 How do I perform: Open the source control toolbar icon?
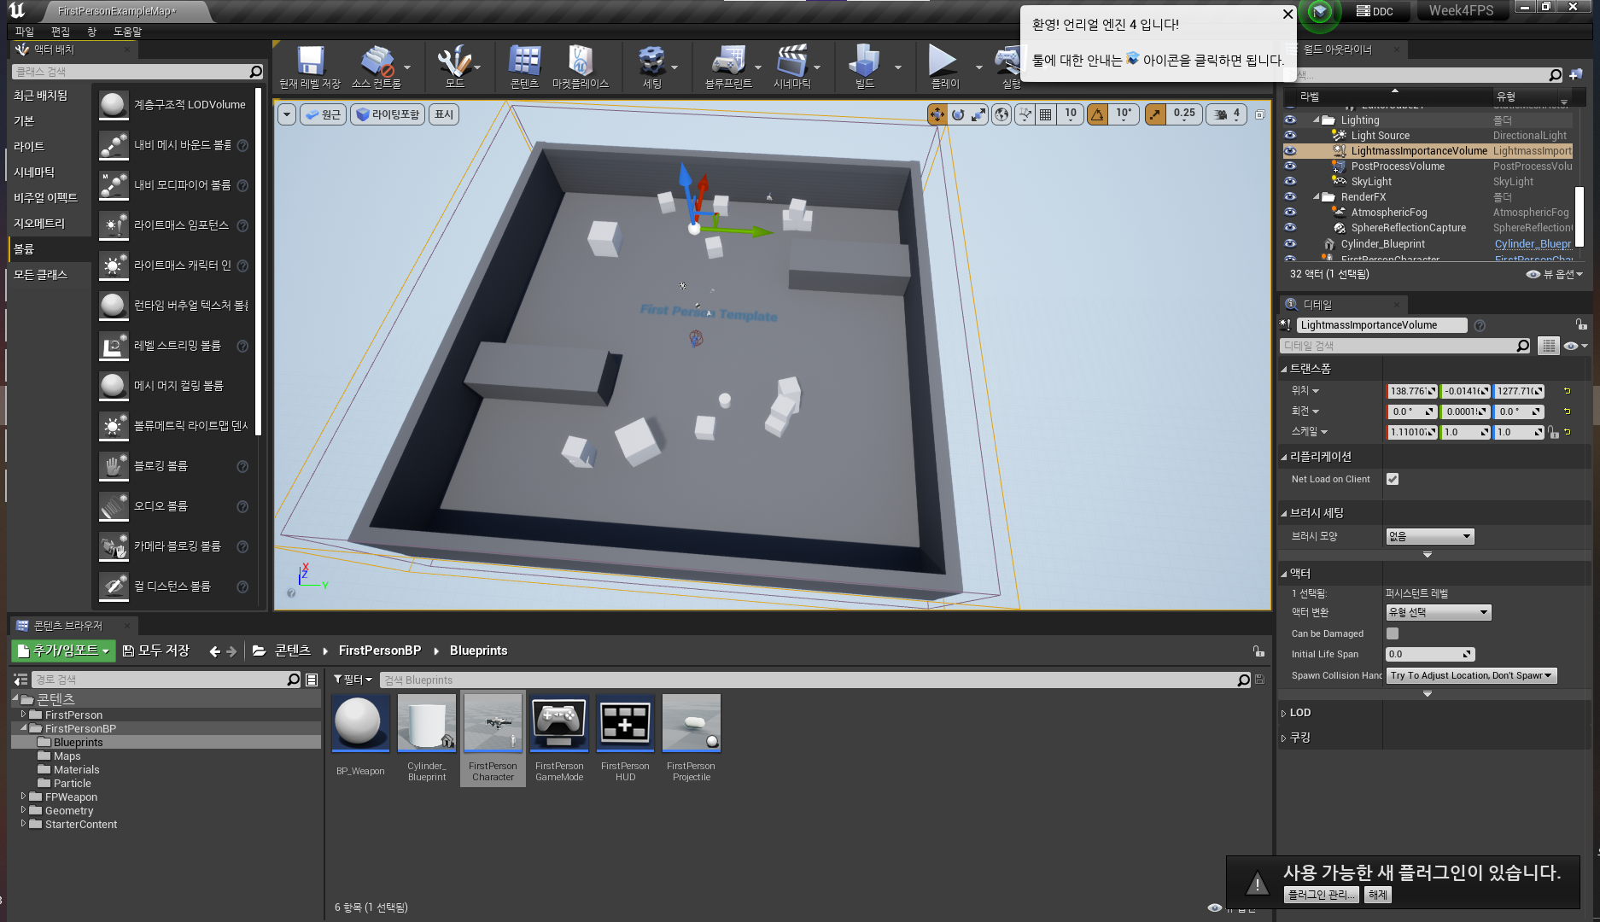coord(377,67)
